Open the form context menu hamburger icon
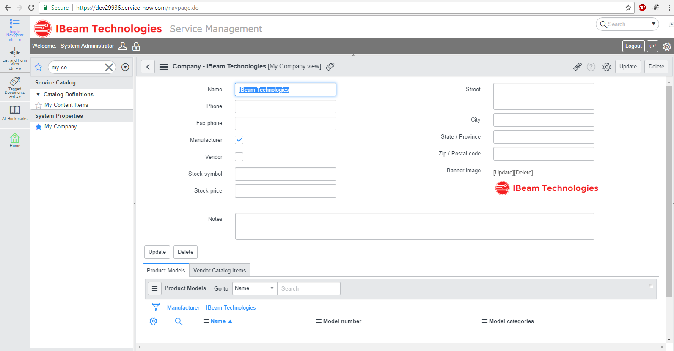This screenshot has height=351, width=674. tap(164, 67)
